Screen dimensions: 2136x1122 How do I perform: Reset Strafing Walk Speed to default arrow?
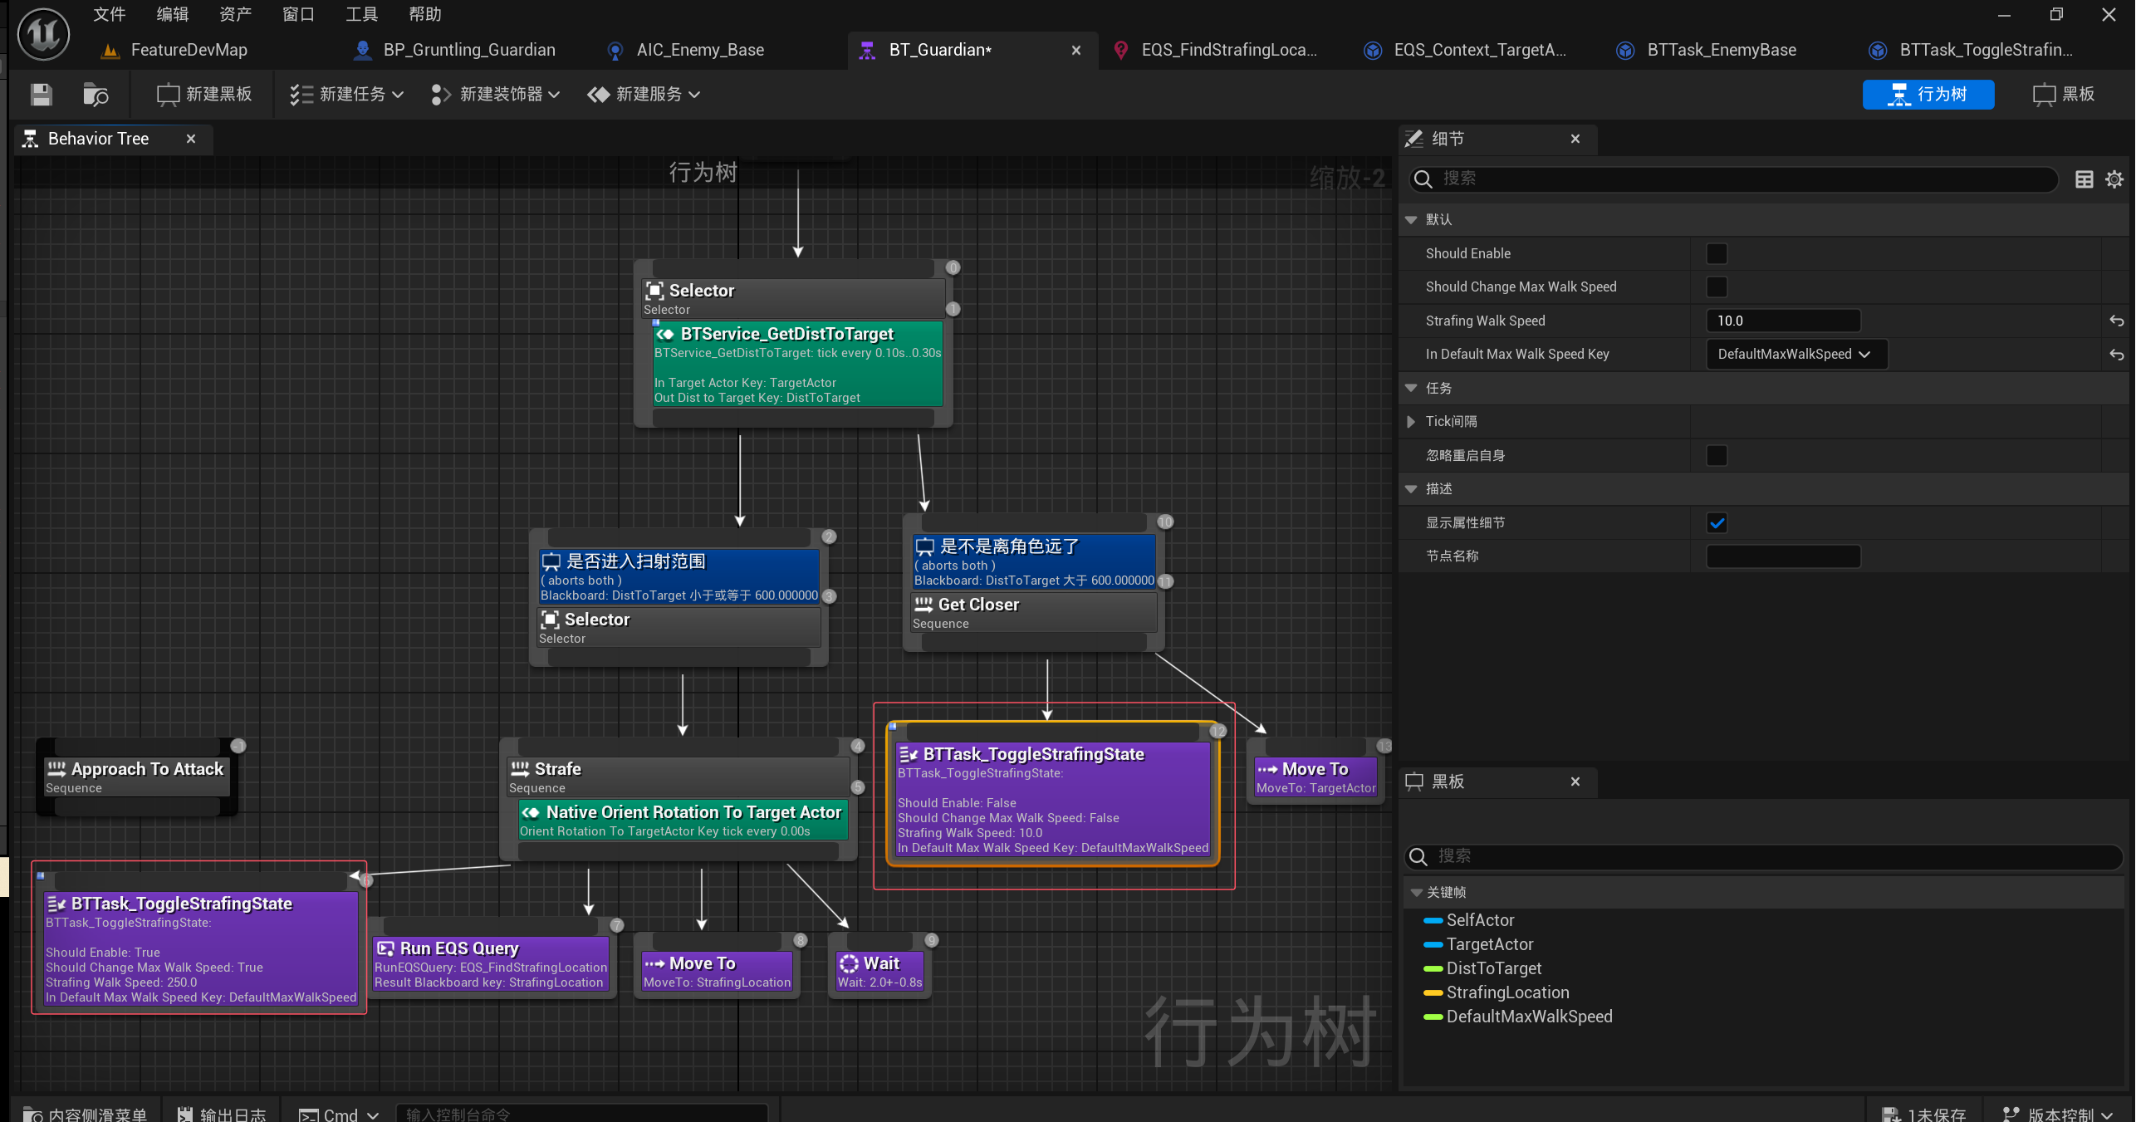click(2116, 321)
